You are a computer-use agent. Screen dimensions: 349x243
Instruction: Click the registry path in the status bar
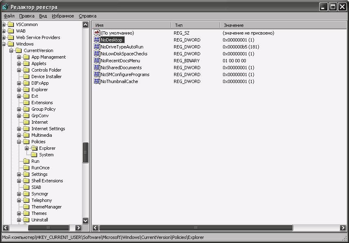[x=103, y=237]
